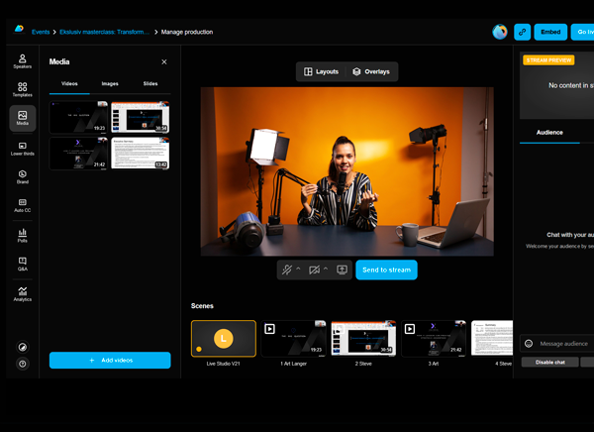
Task: Open the Lower thirds panel
Action: click(x=23, y=149)
